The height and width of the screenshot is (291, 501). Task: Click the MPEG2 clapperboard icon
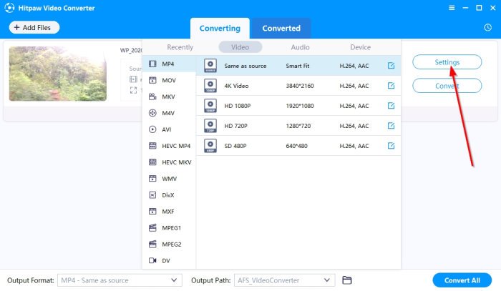coord(152,244)
